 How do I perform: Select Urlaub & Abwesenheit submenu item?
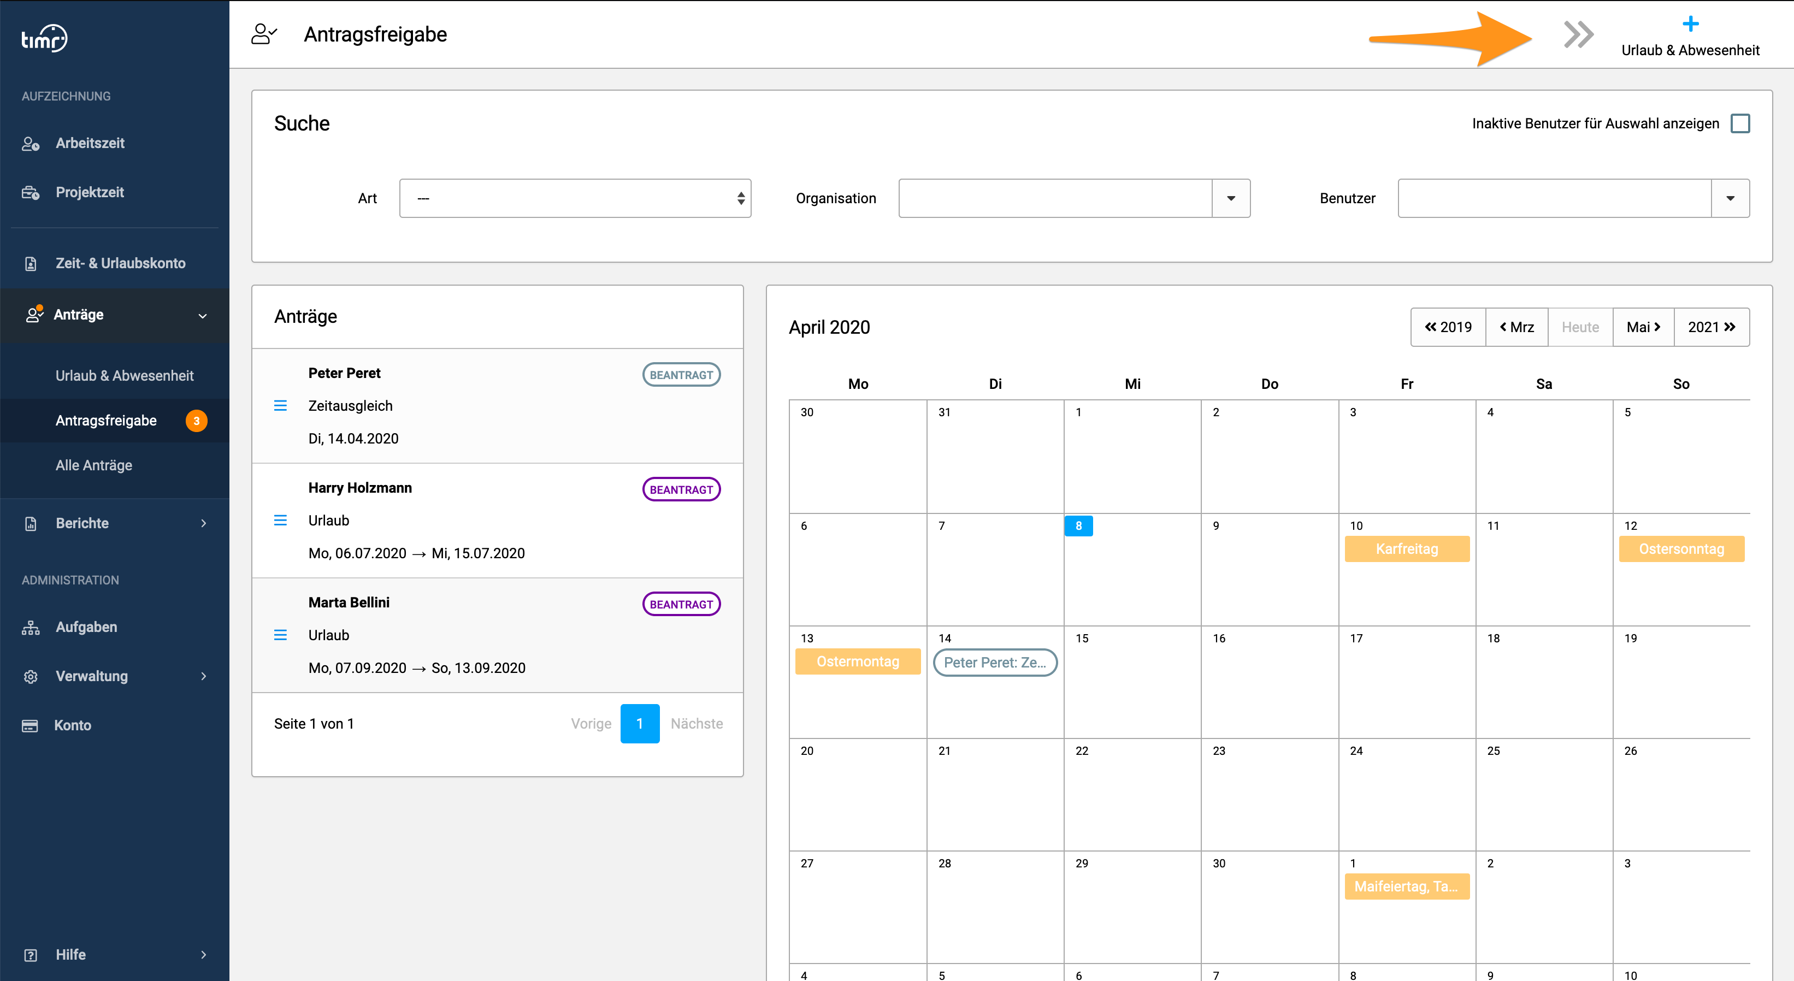coord(125,376)
